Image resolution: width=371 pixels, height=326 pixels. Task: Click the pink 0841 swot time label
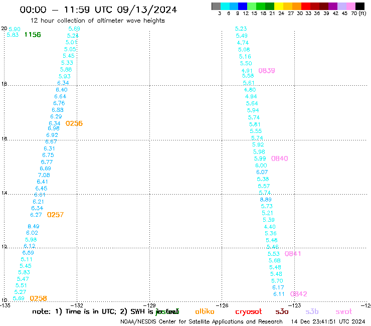293,254
